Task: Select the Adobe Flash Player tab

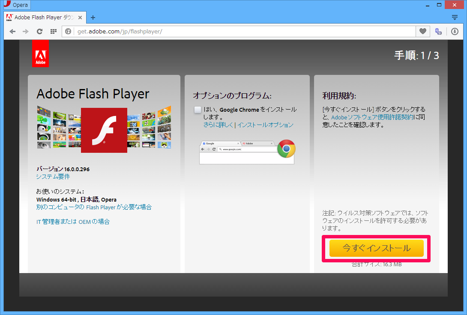Action: coord(41,18)
